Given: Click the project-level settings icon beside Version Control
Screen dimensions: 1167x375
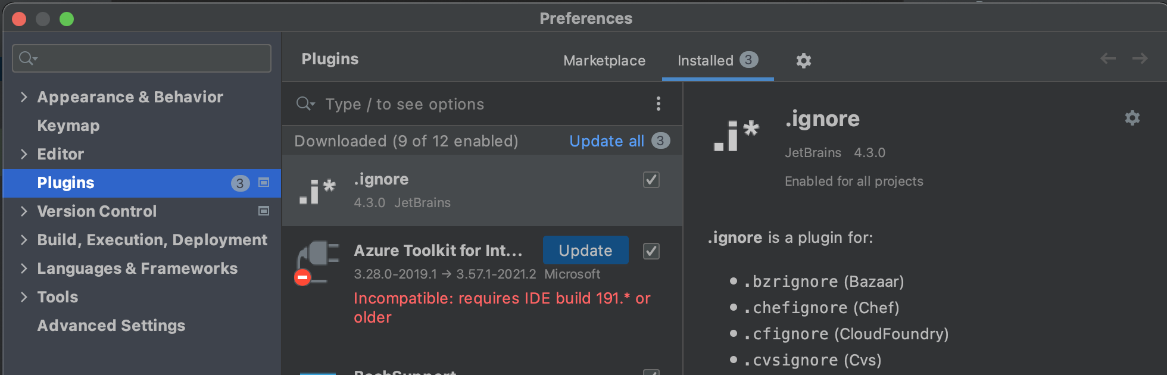Looking at the screenshot, I should coord(264,211).
